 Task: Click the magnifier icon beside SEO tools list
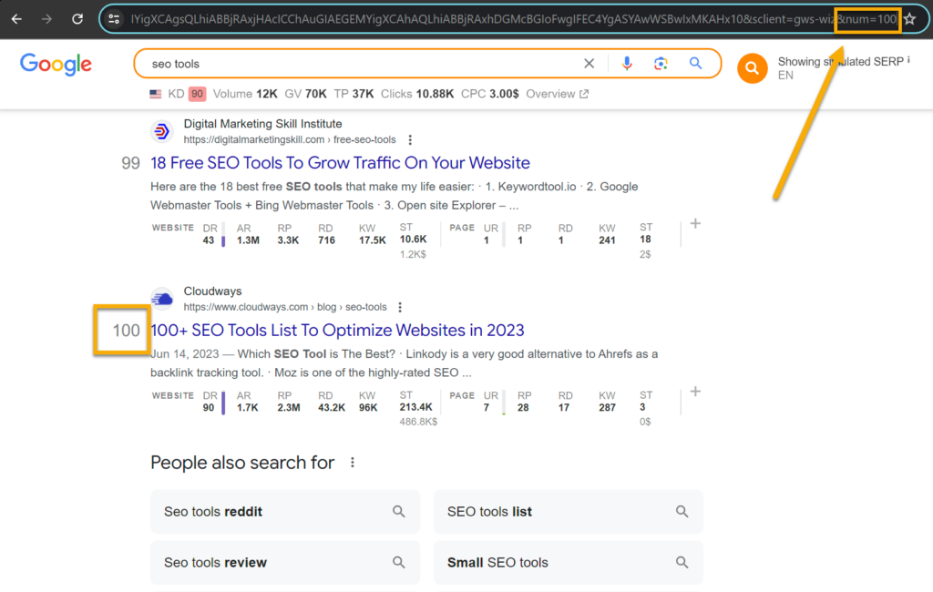(x=682, y=512)
